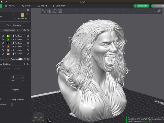Click the reset camera view icon

49,121
